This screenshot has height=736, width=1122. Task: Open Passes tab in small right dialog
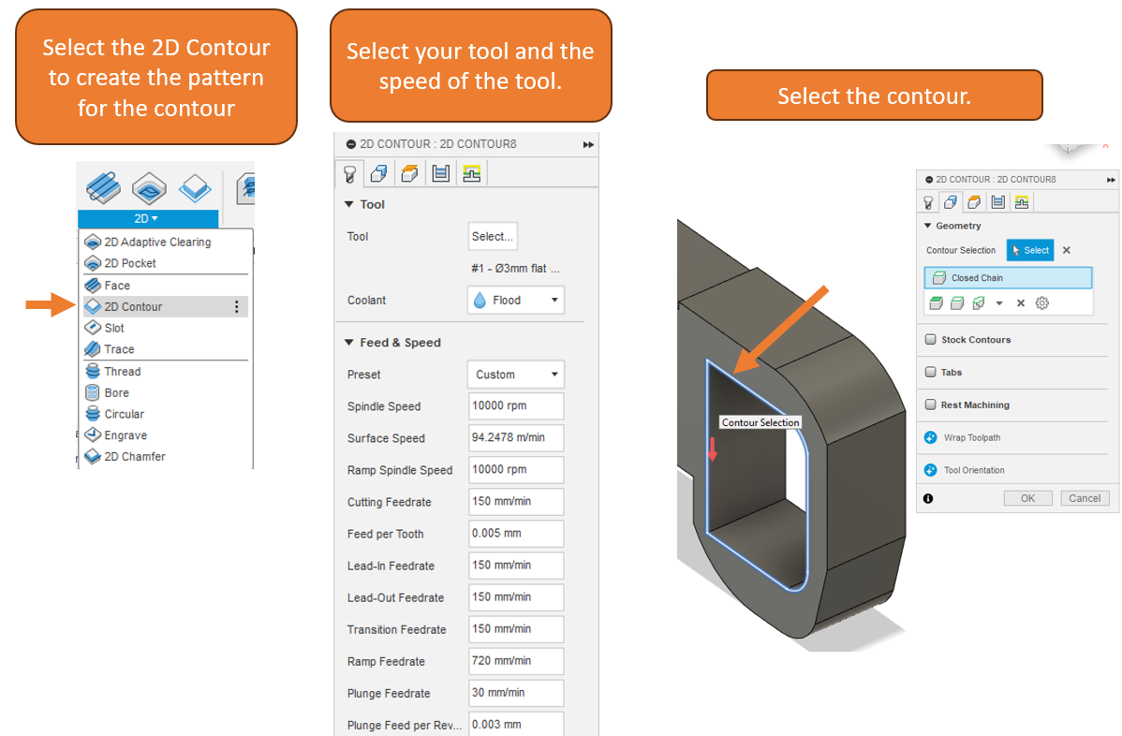click(998, 202)
